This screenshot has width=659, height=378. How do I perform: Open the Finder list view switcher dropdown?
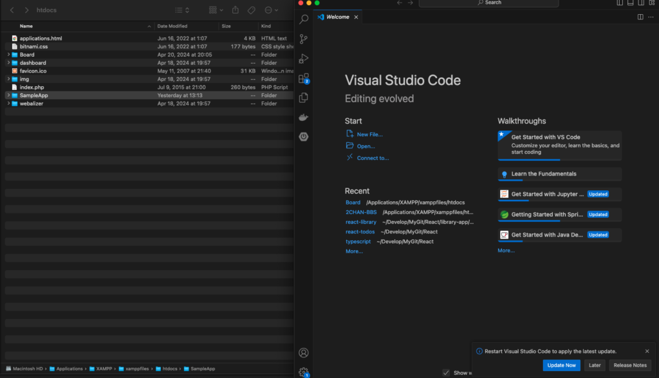pyautogui.click(x=182, y=10)
